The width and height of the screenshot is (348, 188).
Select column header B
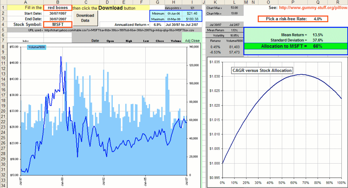58,2
